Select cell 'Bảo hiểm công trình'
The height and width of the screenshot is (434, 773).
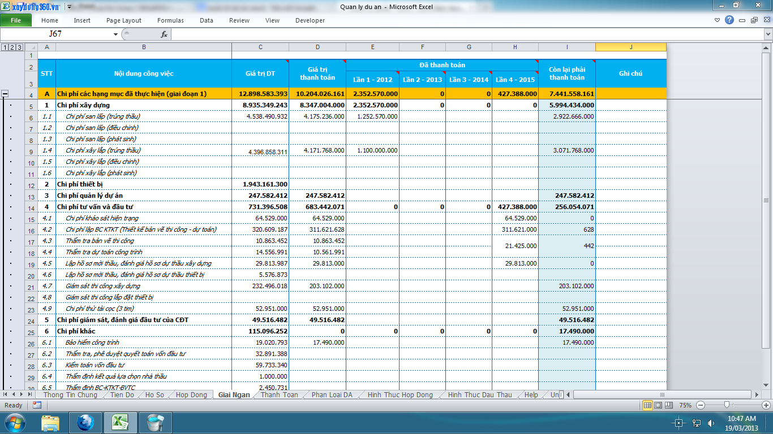point(144,342)
